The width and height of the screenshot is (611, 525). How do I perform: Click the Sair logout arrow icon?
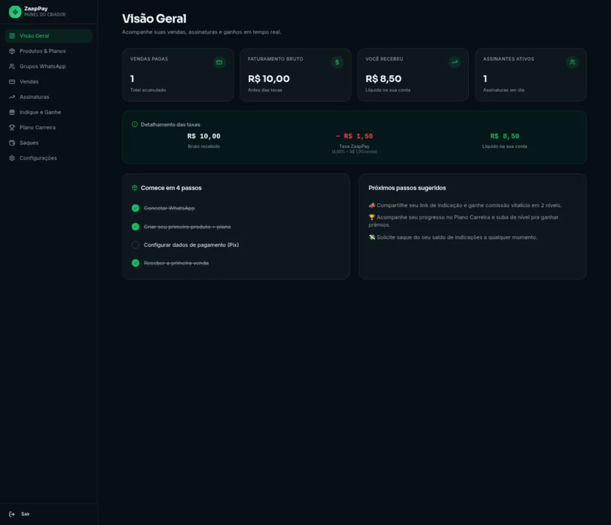12,514
